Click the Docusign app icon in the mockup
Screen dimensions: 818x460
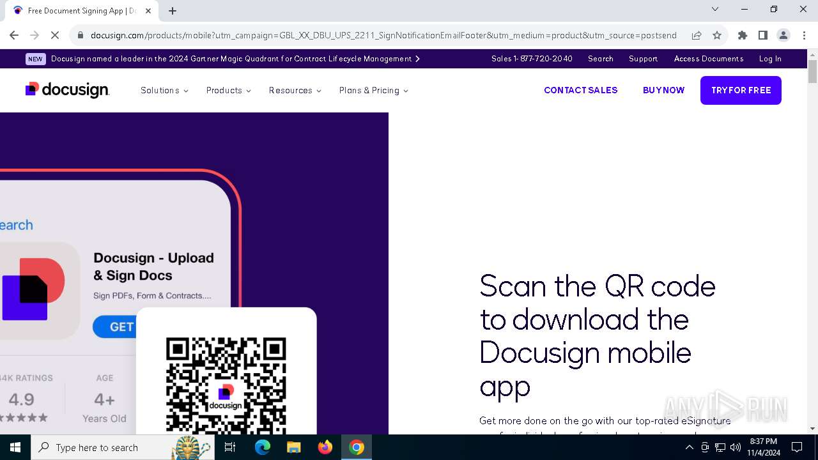point(34,289)
